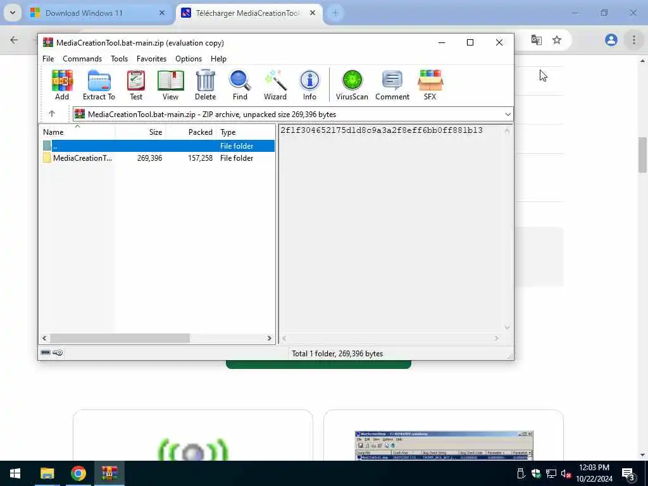Click the Chrome page vertical scrollbar thumb
This screenshot has height=486, width=648.
pos(643,154)
